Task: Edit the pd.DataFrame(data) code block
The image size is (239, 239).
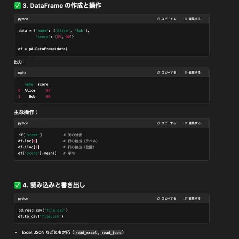Action: [x=193, y=19]
